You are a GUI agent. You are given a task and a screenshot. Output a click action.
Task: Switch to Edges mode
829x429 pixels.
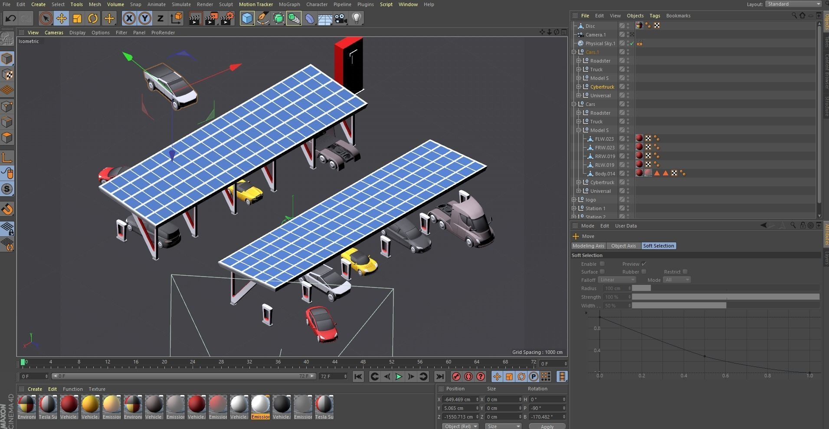pyautogui.click(x=7, y=122)
